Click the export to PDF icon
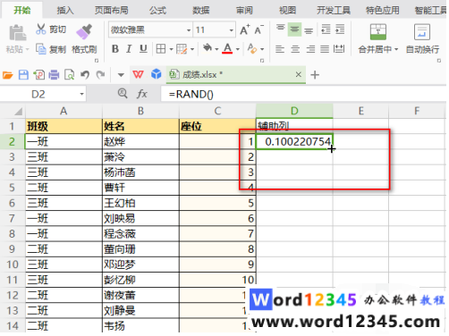Viewport: 449px width, 336px height. tap(39, 75)
